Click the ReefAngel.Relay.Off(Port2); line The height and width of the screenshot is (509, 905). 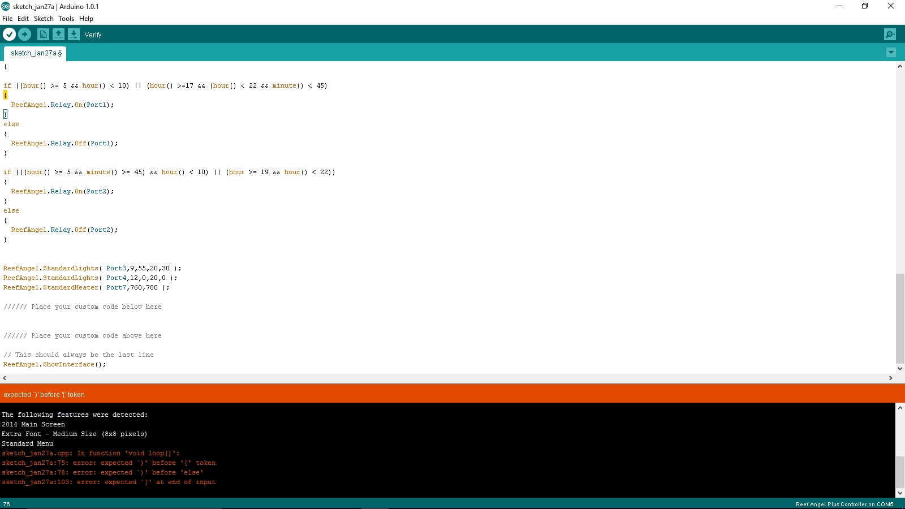coord(64,230)
